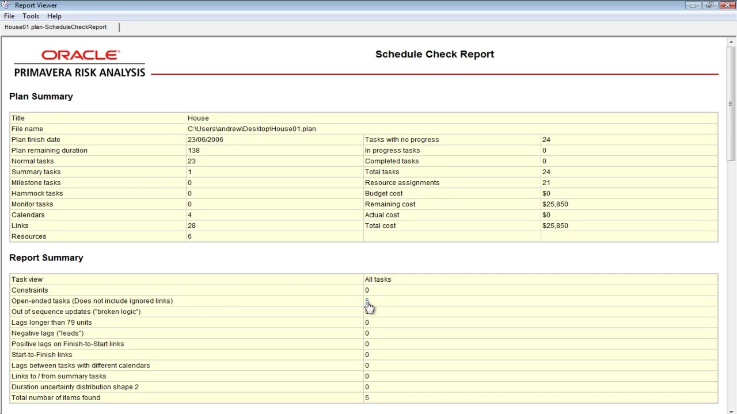Screen dimensions: 737x414
Task: Click the Negative lags ("leads") label
Action: click(x=48, y=333)
